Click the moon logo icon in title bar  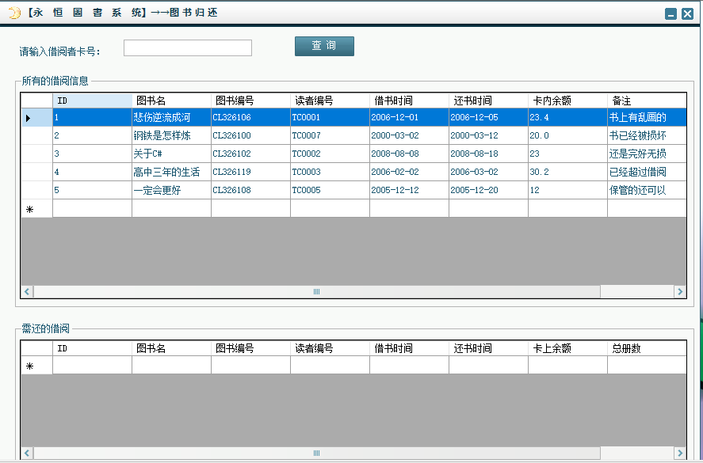coord(14,13)
